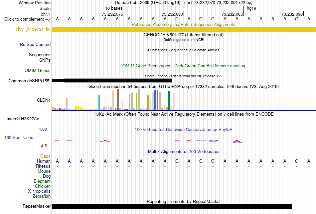The width and height of the screenshot is (316, 214).
Task: Click the SNPs track label
Action: click(x=45, y=60)
